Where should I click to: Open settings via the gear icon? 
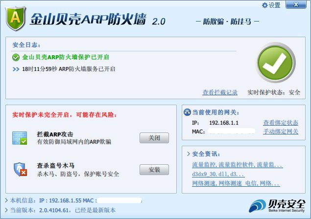click(x=265, y=5)
